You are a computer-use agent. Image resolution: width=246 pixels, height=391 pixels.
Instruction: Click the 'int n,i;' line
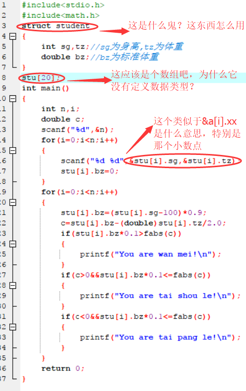coord(61,109)
